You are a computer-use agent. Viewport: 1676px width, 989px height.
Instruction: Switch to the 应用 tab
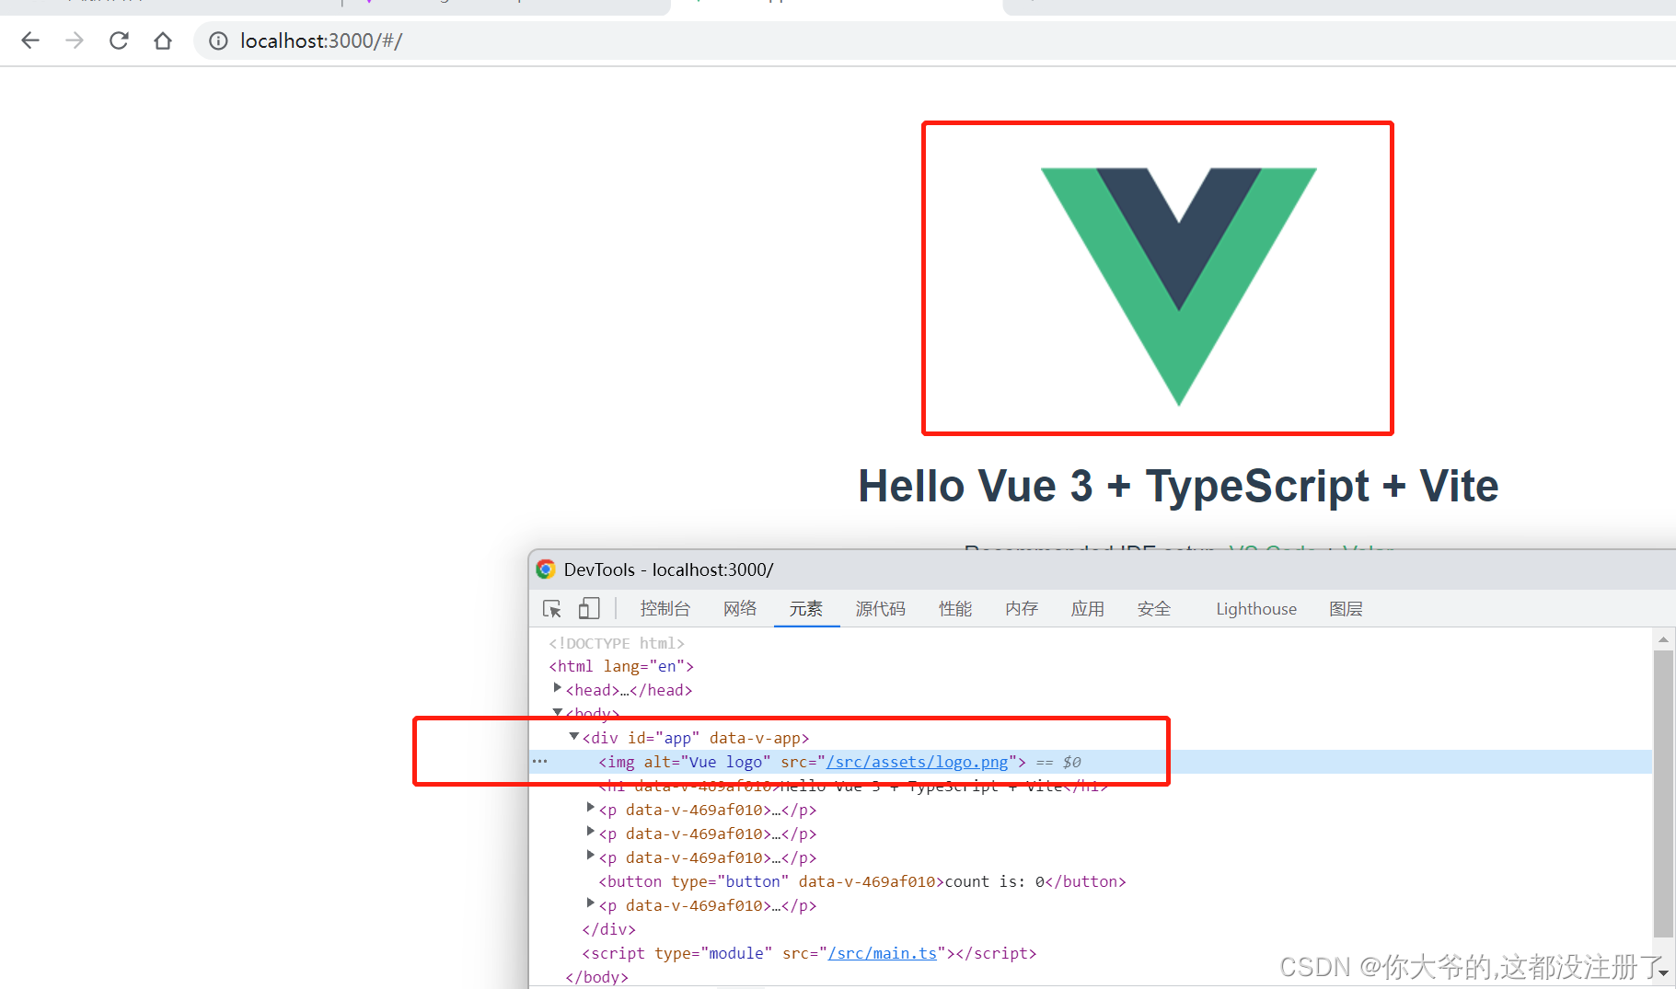click(x=1088, y=609)
